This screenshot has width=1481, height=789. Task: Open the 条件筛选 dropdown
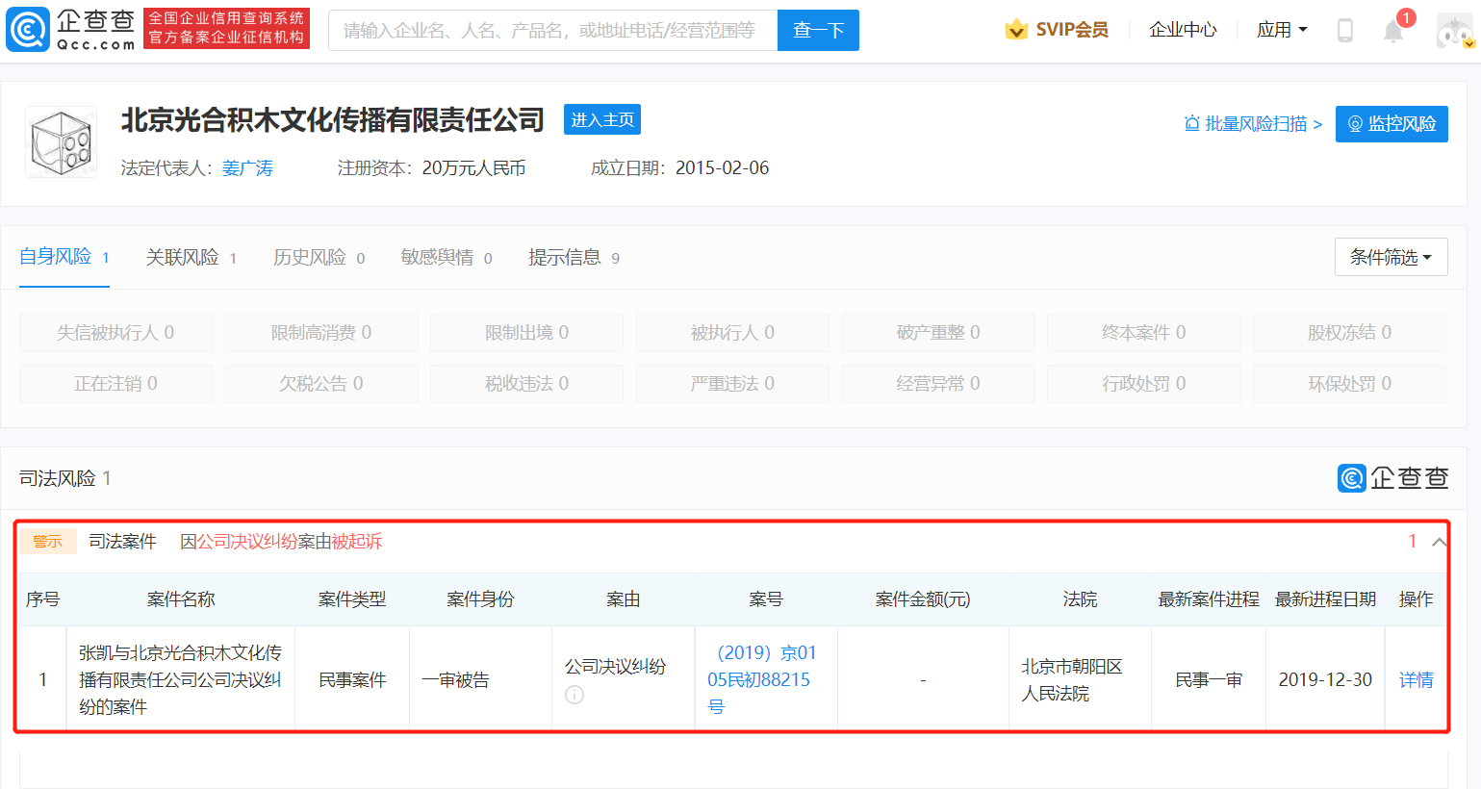click(1391, 257)
